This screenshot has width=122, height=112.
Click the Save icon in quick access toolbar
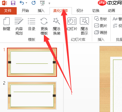tap(13, 3)
